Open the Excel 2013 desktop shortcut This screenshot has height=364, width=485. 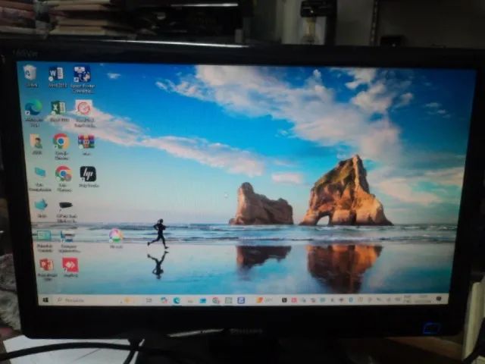[59, 111]
